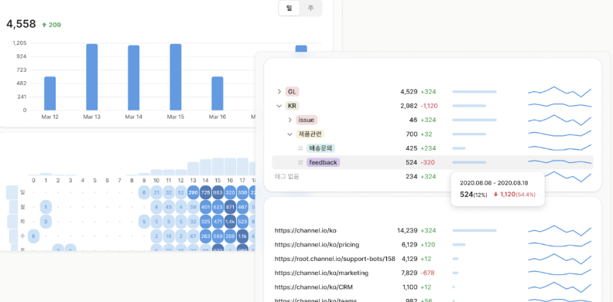Viewport: 613px width, 302px height.
Task: Click the issue row sparkline chart
Action: click(560, 120)
